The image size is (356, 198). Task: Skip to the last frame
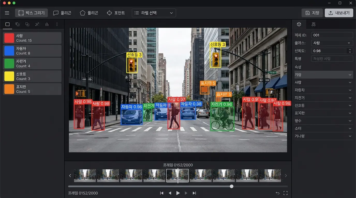(194, 193)
